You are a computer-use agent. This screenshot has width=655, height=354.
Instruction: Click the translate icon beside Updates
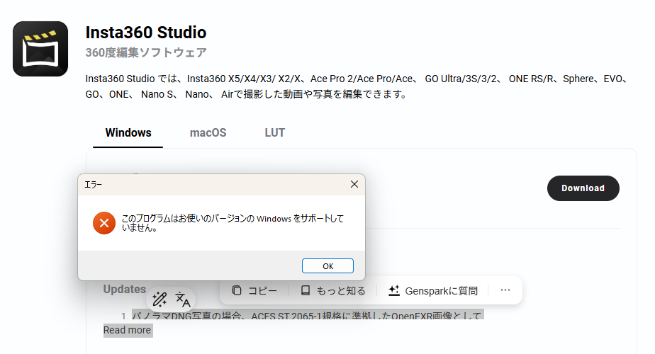point(183,299)
